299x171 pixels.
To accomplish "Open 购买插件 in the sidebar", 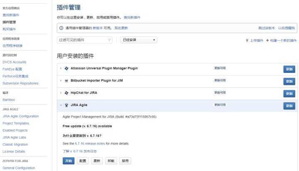I will tap(9, 29).
